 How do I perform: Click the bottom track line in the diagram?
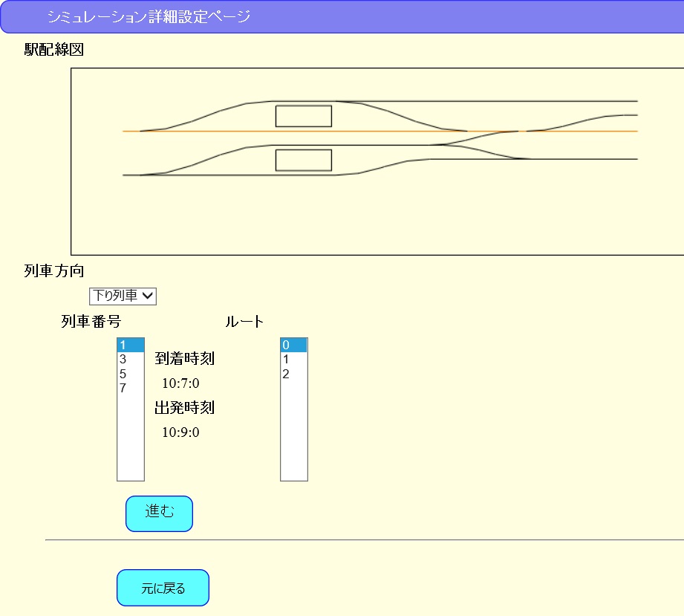click(223, 175)
